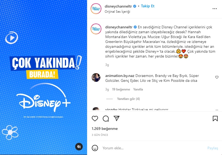This screenshot has height=155, width=222.
Task: Unmute the video sound toggle
Action: (79, 147)
